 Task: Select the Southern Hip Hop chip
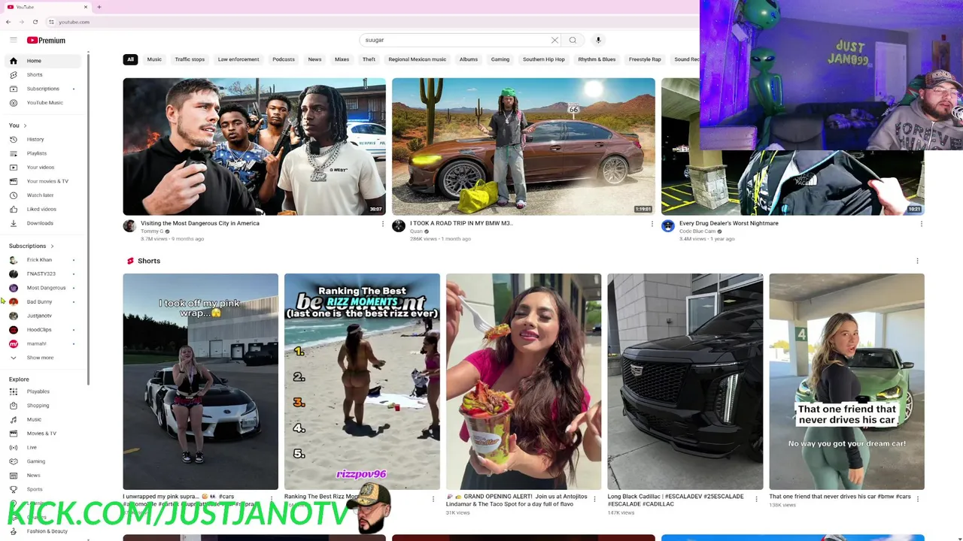544,59
